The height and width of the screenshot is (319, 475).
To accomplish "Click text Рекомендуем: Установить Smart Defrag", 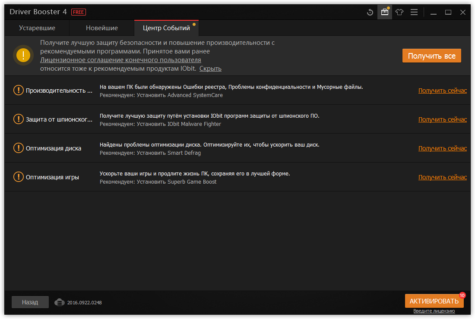I will (150, 153).
